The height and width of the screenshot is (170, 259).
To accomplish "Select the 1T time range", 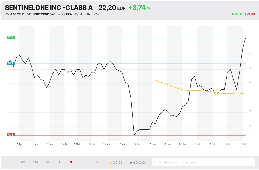I will [x=11, y=162].
